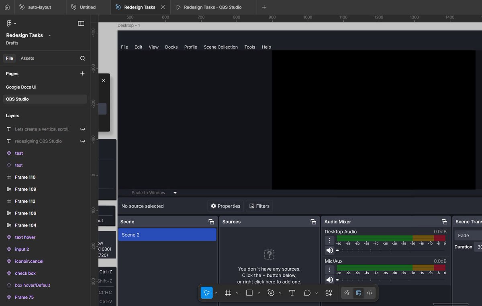
Task: Select the Move tool in bottom toolbar
Action: click(206, 293)
